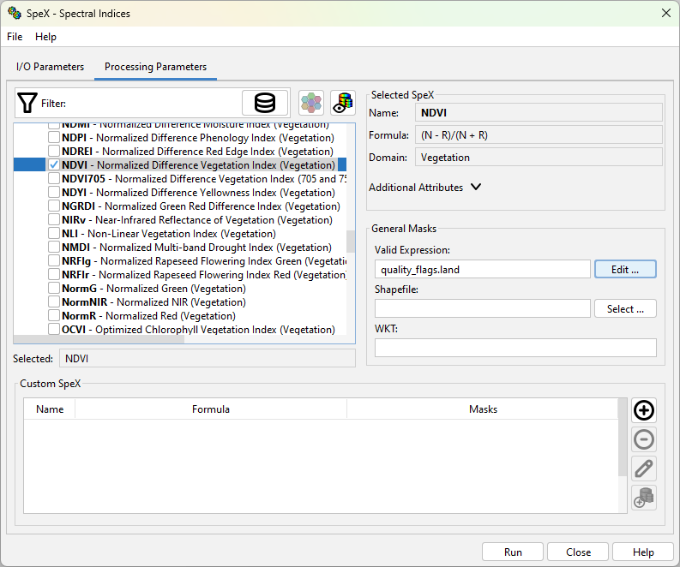Click the index list vertical scrollbar
Viewport: 680px width, 567px height.
click(350, 242)
